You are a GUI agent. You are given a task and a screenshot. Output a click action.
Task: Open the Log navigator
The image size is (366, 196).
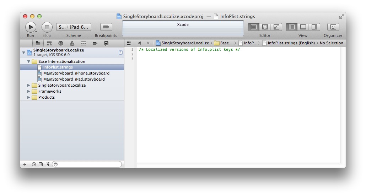coord(106,43)
